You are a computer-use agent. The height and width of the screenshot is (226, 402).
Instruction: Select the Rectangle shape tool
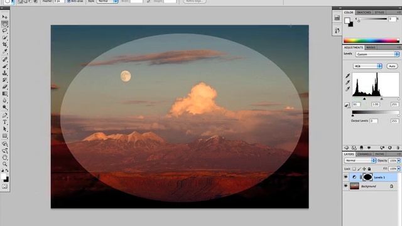[4, 136]
